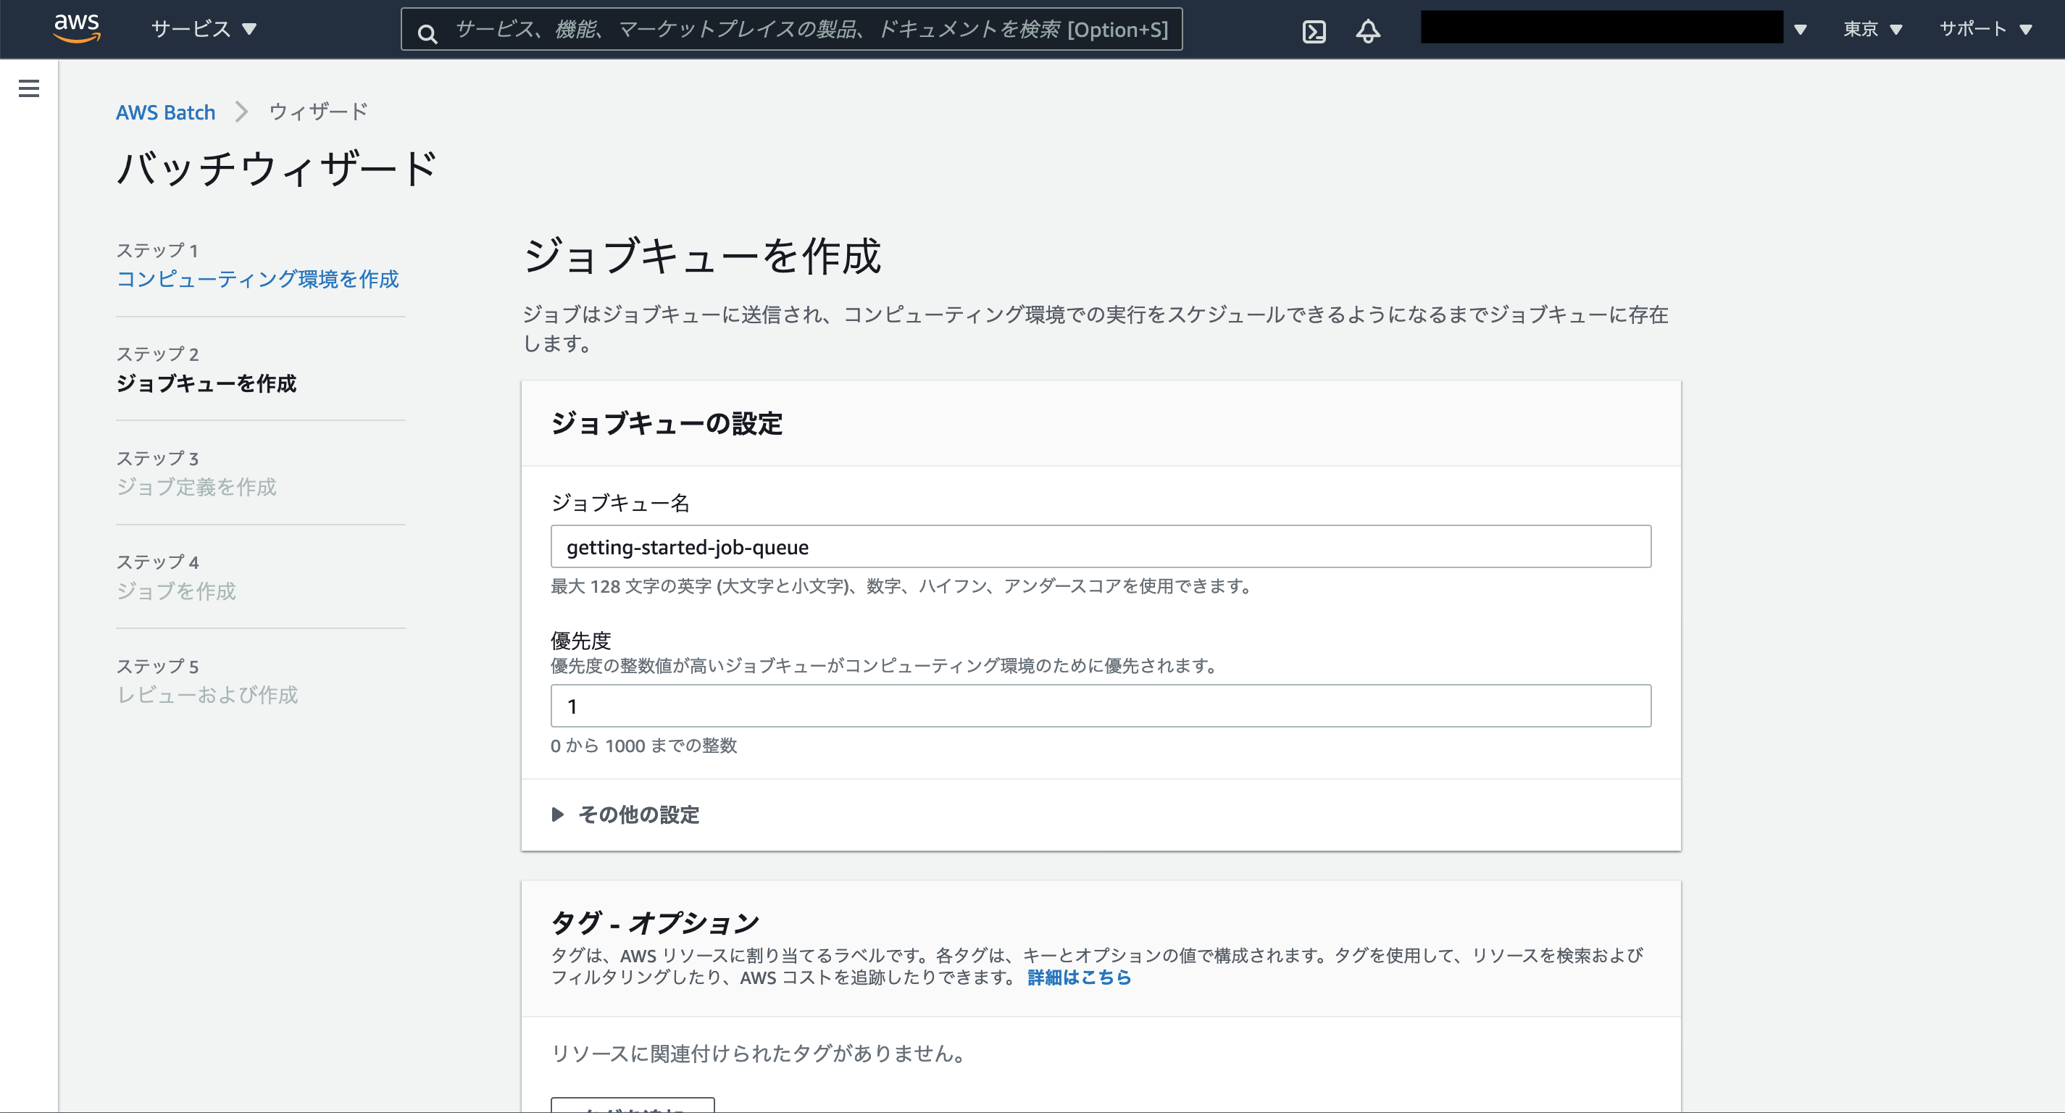
Task: Open the hamburger side navigation menu
Action: (29, 88)
